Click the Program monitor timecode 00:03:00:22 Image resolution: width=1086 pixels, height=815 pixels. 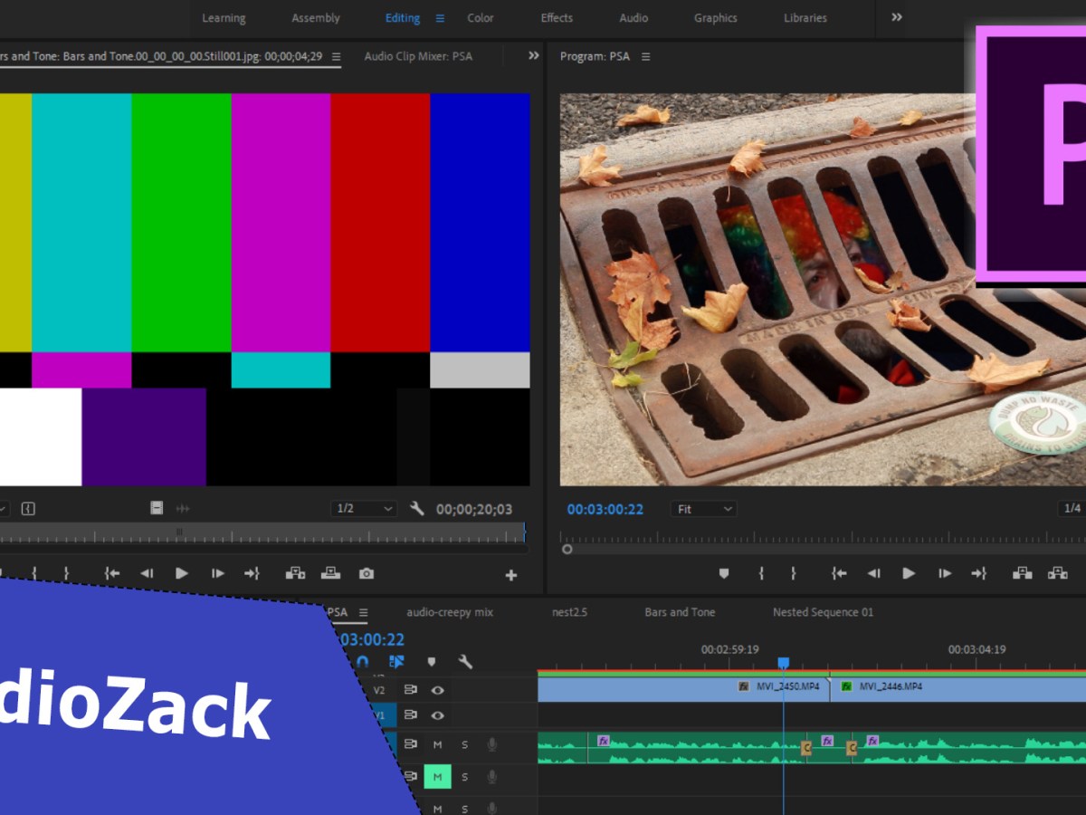tap(605, 509)
